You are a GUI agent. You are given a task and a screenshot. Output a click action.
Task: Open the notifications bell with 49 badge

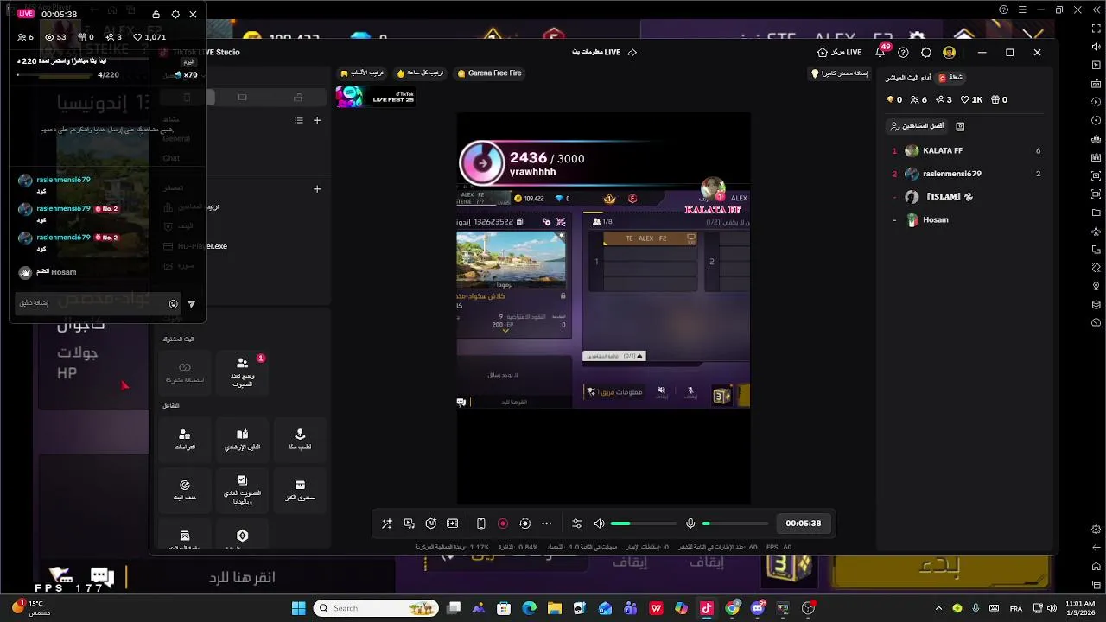(x=880, y=52)
